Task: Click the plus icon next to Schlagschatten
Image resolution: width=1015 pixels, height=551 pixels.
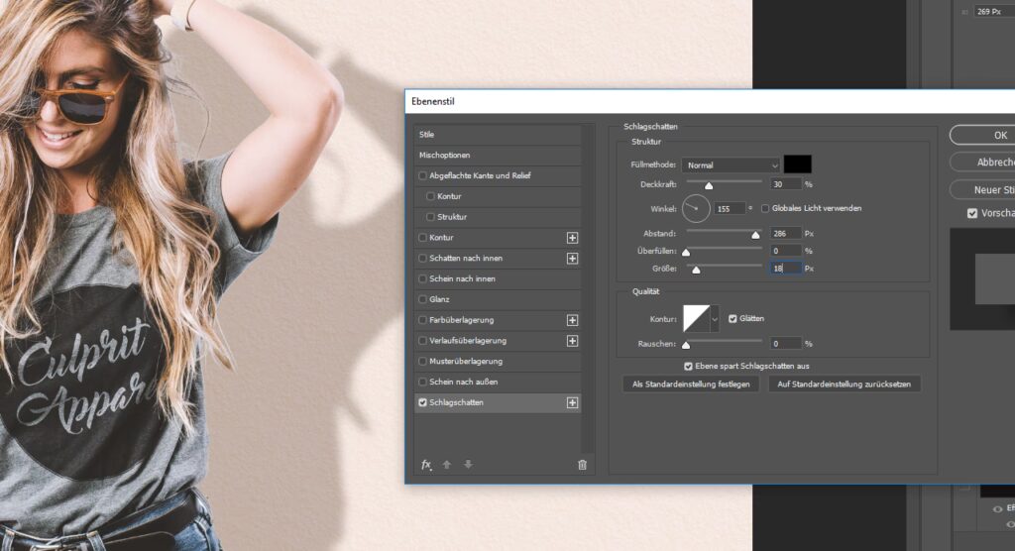Action: tap(572, 403)
